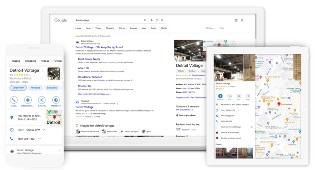This screenshot has height=170, width=315.
Task: Open the Facebook Detroit Voltage result title
Action: pyautogui.click(x=84, y=107)
